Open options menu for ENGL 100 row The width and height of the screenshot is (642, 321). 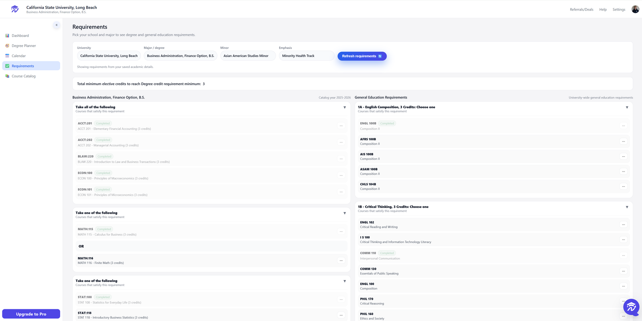[623, 286]
